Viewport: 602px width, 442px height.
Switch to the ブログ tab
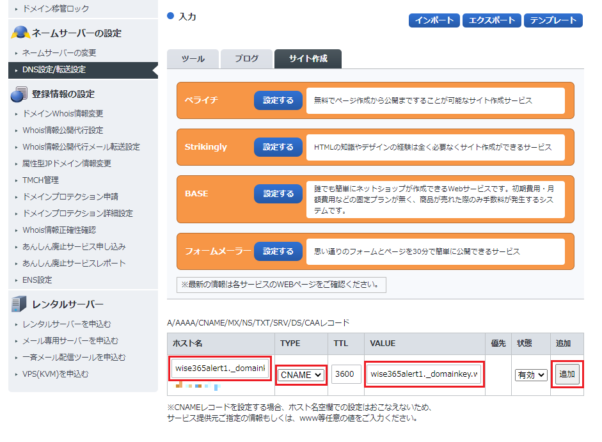pyautogui.click(x=246, y=59)
